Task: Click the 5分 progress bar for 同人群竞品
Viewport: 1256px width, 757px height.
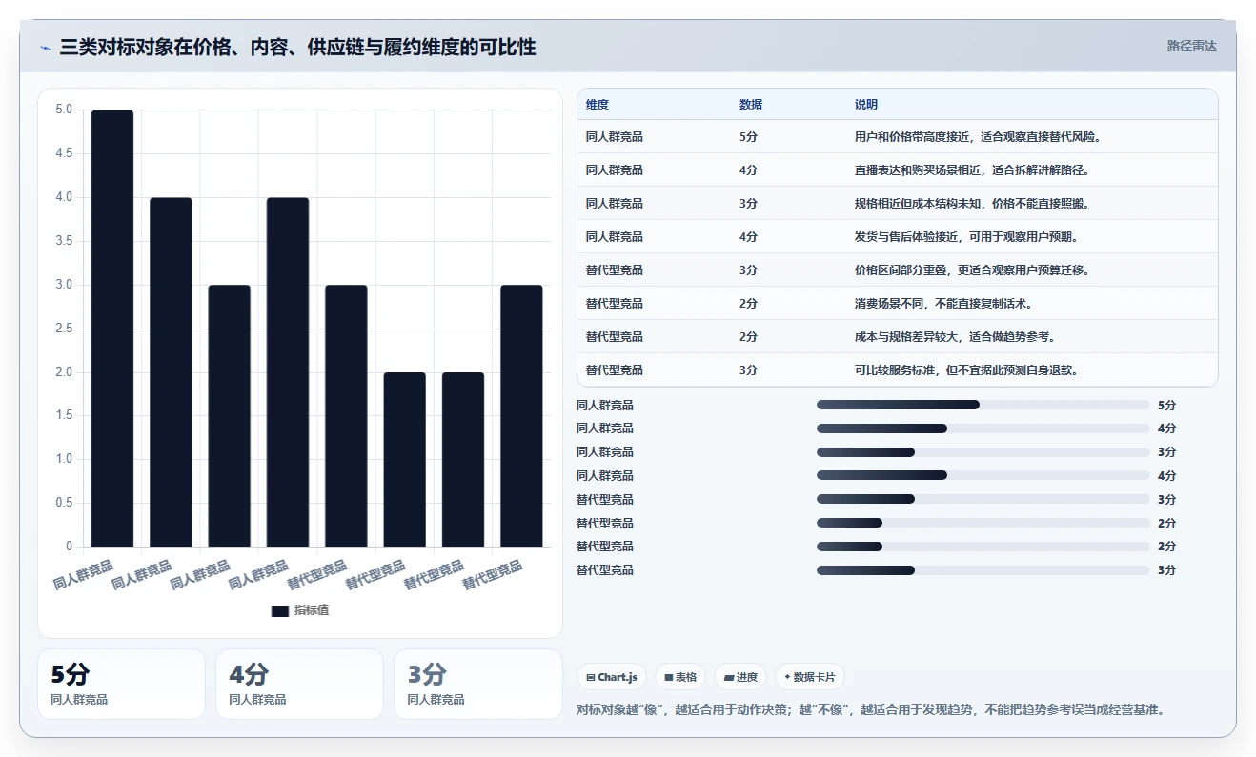Action: click(983, 405)
